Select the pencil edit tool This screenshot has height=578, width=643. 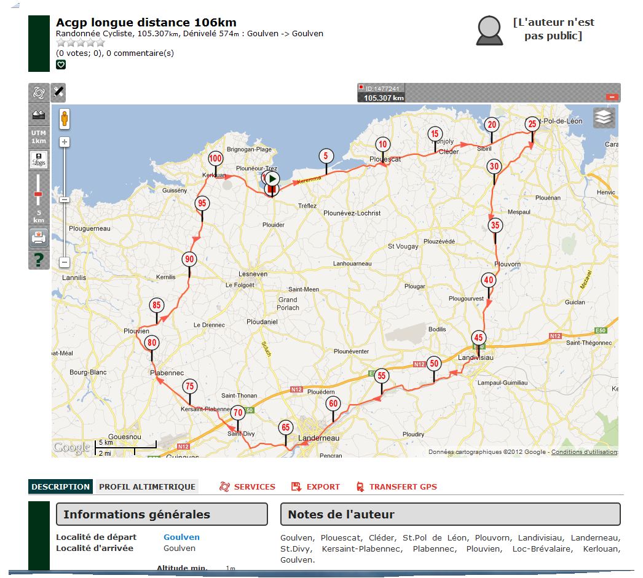click(58, 92)
